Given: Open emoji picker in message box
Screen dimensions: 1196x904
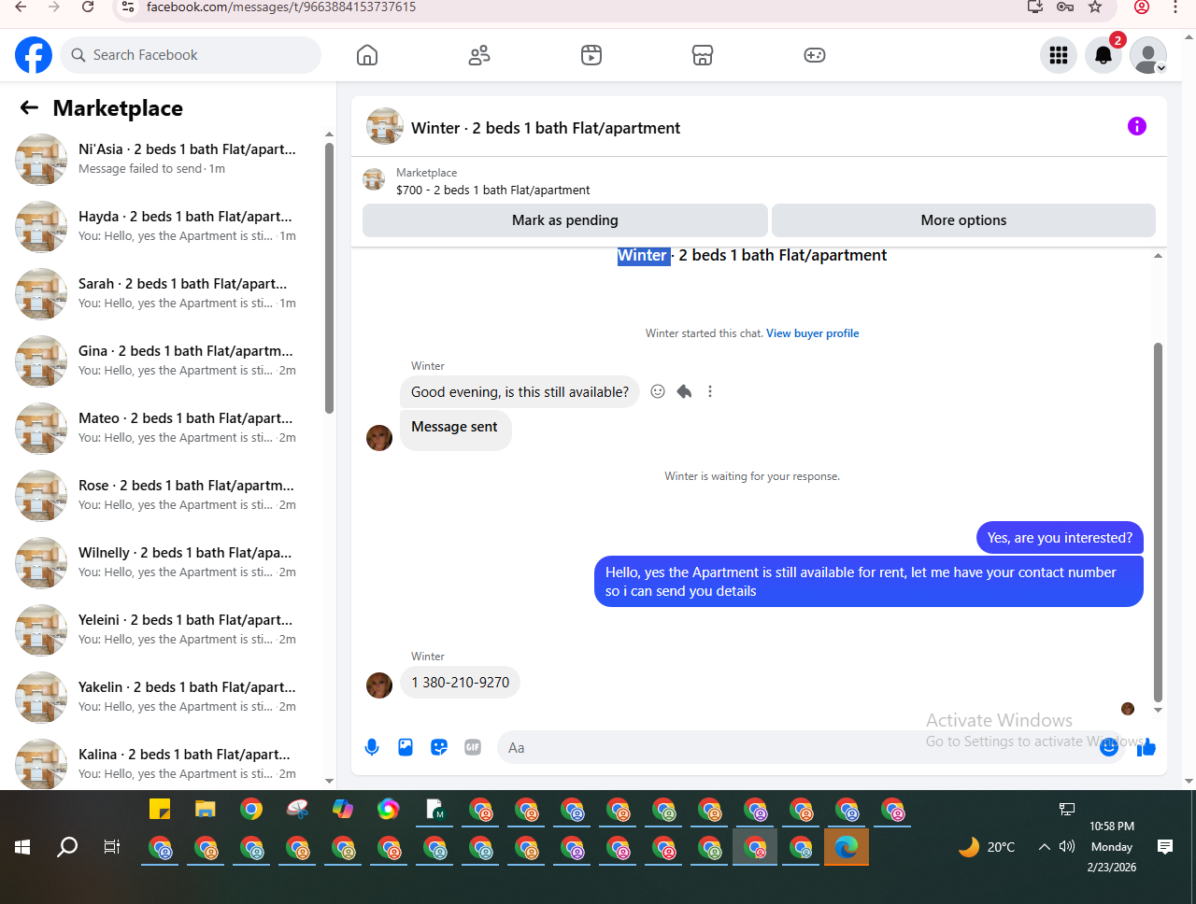Looking at the screenshot, I should [x=1109, y=747].
